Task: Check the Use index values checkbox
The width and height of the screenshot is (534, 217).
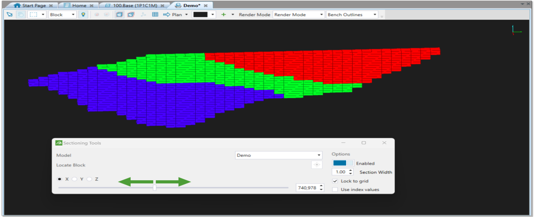Action: pos(335,189)
